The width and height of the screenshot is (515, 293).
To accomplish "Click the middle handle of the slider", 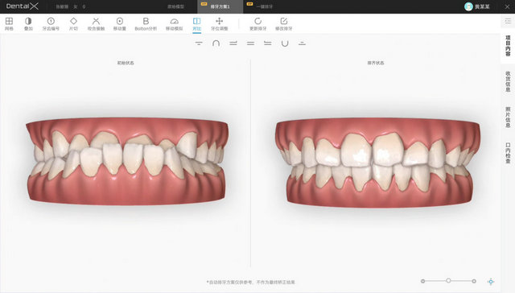I will tap(448, 280).
